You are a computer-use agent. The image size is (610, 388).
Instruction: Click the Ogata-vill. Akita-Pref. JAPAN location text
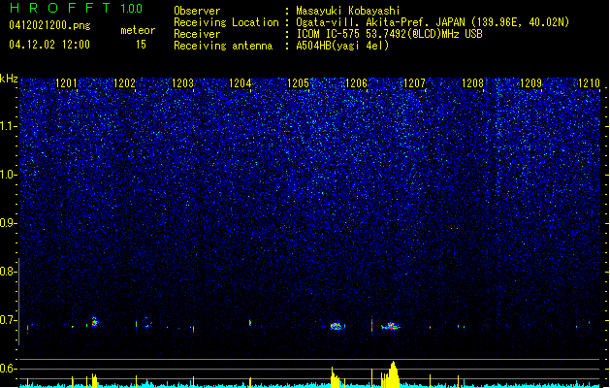[x=433, y=22]
